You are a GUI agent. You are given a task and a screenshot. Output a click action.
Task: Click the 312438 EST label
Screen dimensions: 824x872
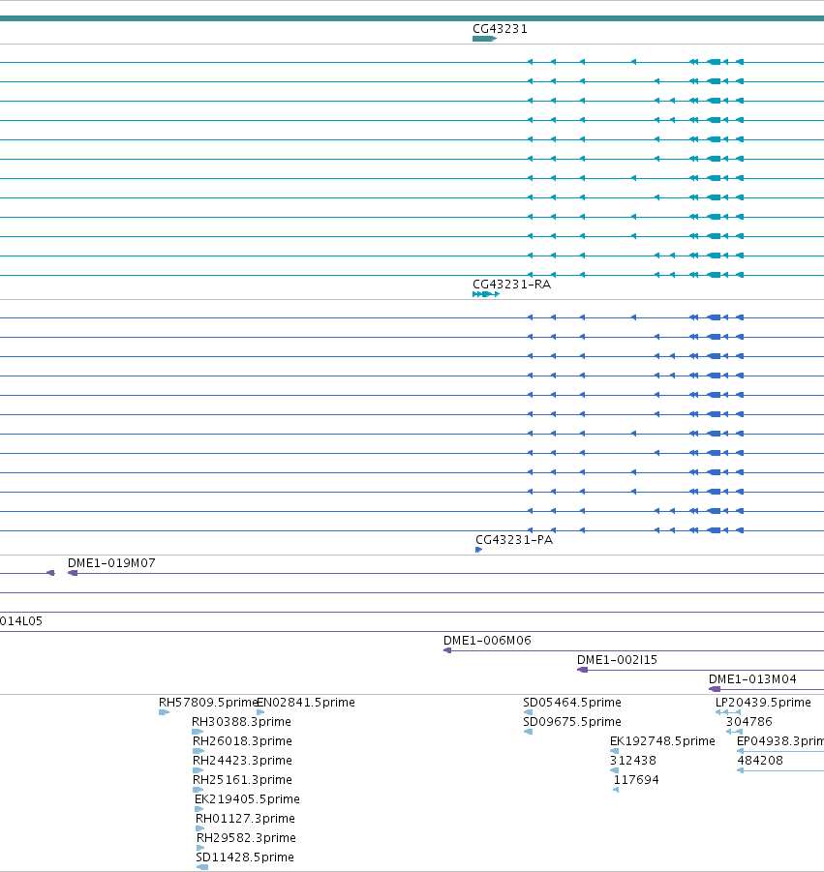(633, 761)
